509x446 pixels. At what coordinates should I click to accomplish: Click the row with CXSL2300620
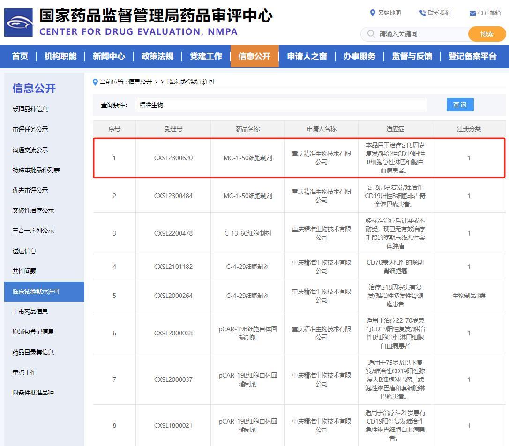[299, 158]
